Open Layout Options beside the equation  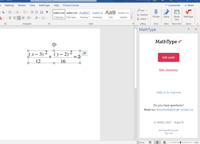[x=85, y=53]
